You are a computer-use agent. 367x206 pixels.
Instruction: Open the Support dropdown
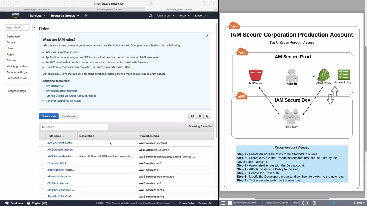coord(200,15)
